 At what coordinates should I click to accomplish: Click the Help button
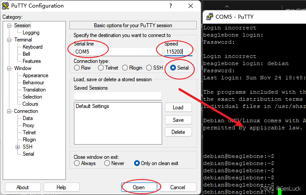(x=61, y=187)
